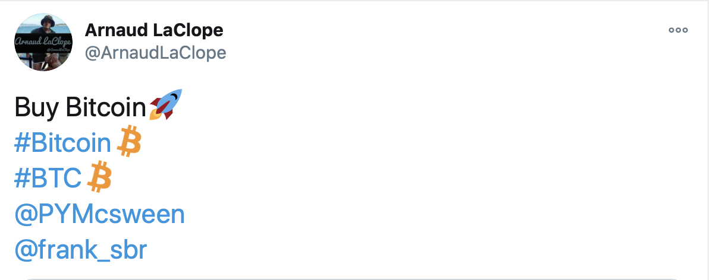This screenshot has height=280, width=710.
Task: Click the cursive banner text inside the avatar
Action: (x=43, y=42)
